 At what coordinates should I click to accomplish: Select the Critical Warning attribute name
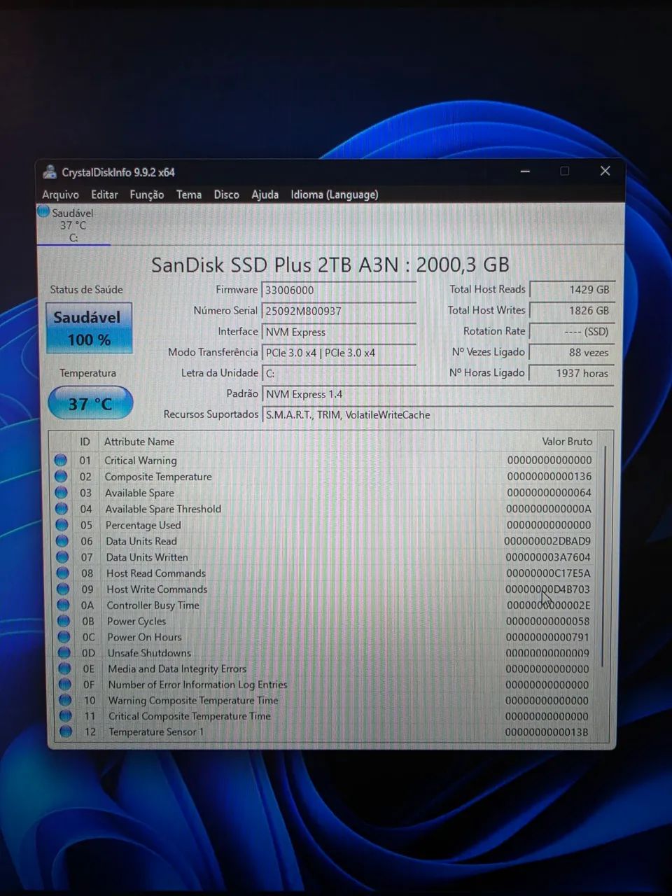(141, 460)
